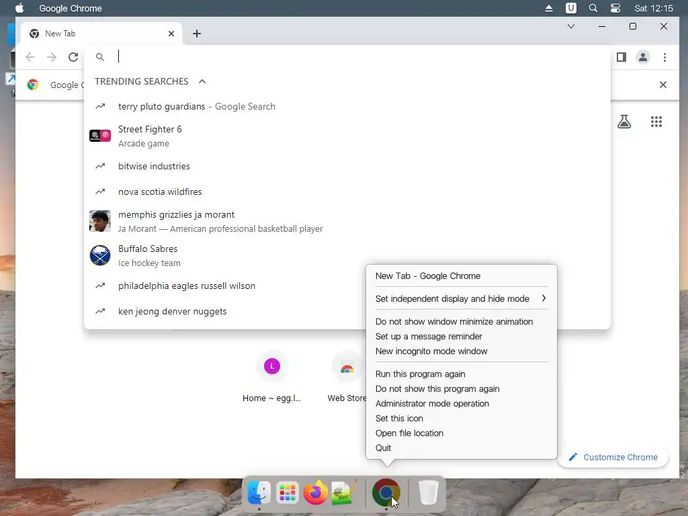This screenshot has height=516, width=688.
Task: Click the Street Fighter 6 thumbnail
Action: [100, 136]
